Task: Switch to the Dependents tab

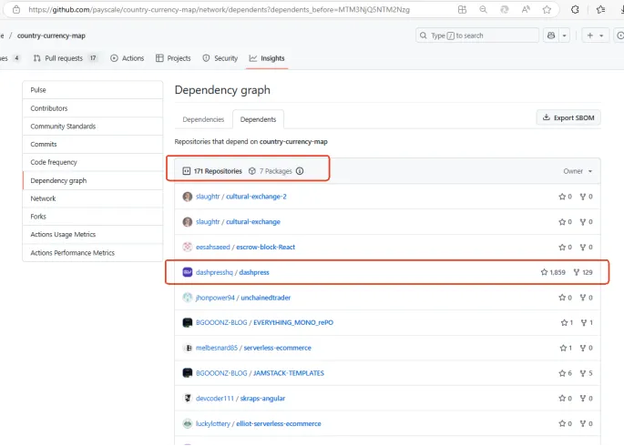Action: point(259,119)
